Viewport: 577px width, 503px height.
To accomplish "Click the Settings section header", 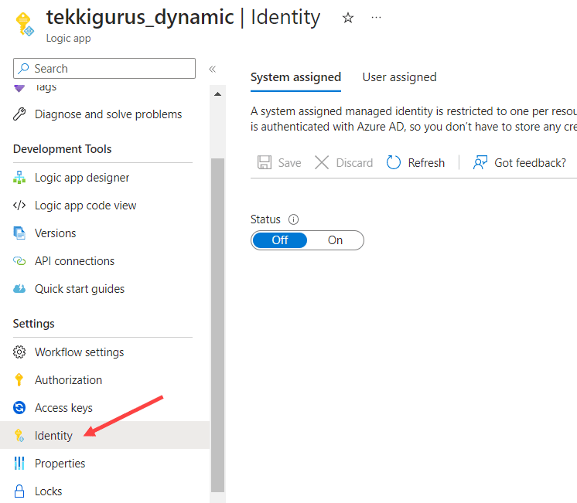I will coord(34,324).
